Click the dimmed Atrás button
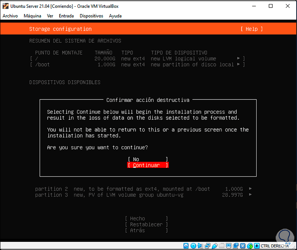This screenshot has height=250, width=297. (x=146, y=230)
